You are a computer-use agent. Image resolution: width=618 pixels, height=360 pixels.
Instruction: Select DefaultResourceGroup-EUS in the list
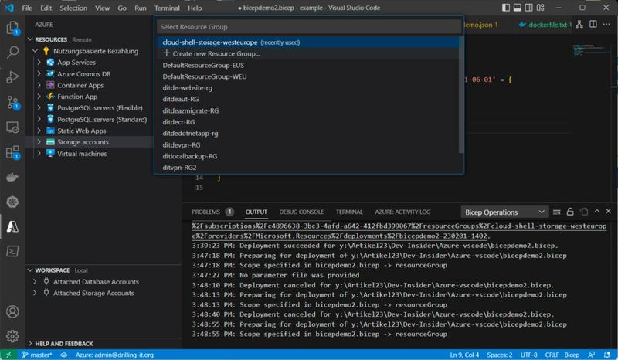point(308,65)
